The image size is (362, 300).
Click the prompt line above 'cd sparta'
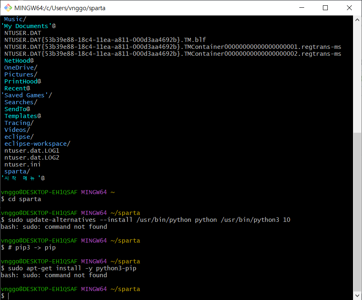58,192
